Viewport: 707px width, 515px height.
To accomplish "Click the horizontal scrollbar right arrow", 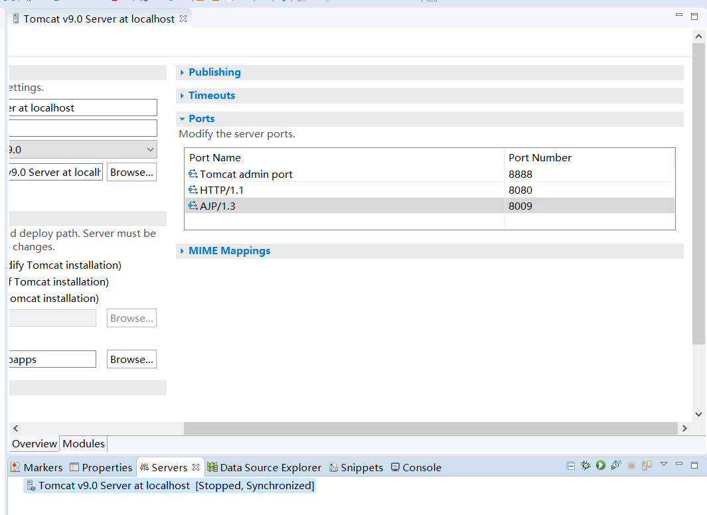I will pos(684,428).
